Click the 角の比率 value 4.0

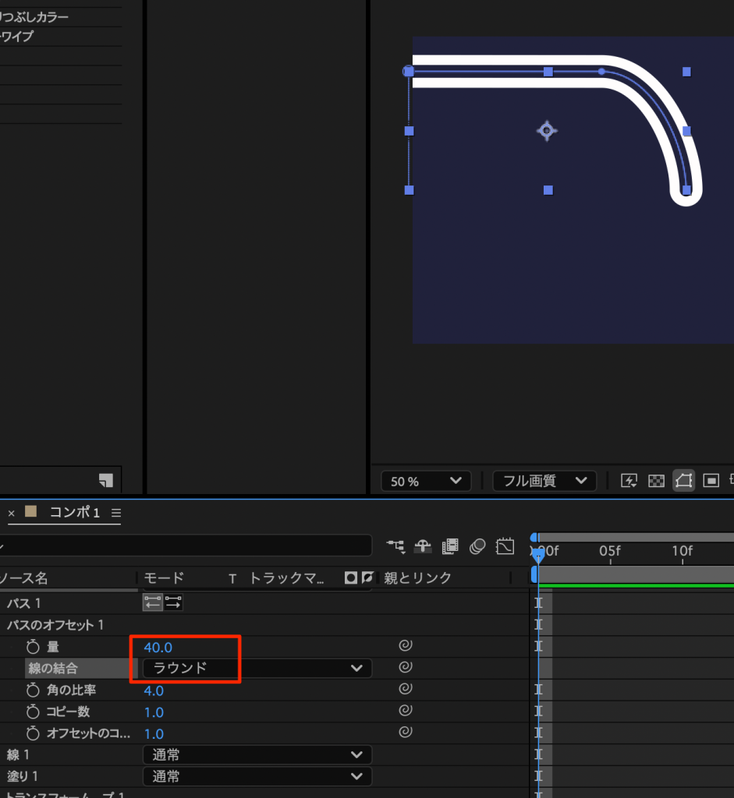click(x=154, y=690)
